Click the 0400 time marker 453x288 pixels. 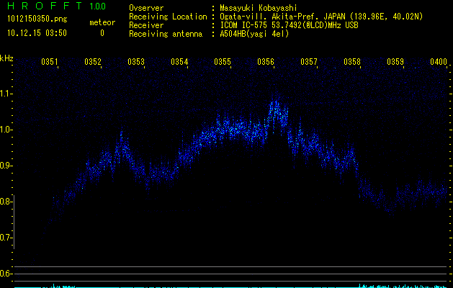pyautogui.click(x=439, y=61)
